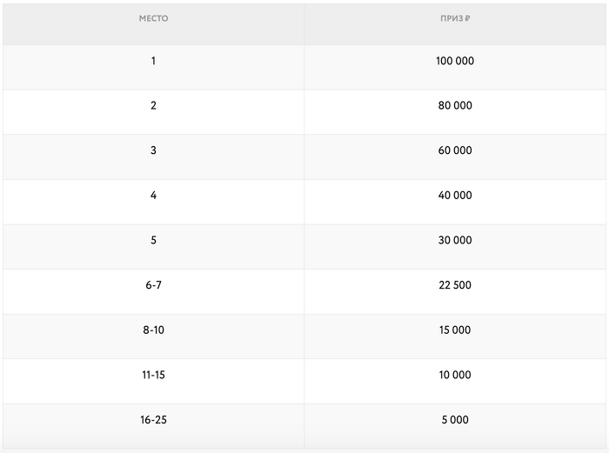Click the 5 000 prize value
Viewport: 609px width, 453px height.
454,420
